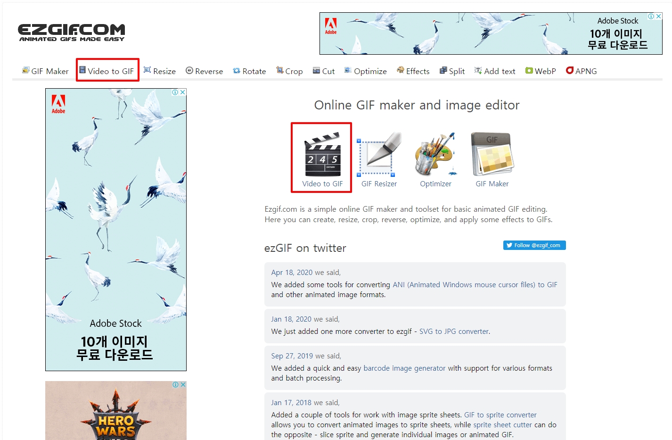Open the Reverse tool menu item
The width and height of the screenshot is (672, 440).
point(204,71)
